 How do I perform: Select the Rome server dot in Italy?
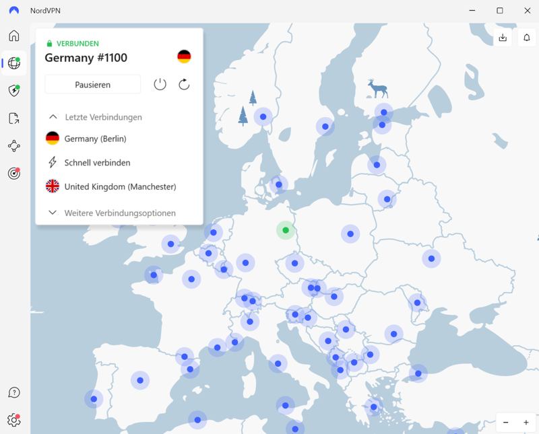click(278, 363)
